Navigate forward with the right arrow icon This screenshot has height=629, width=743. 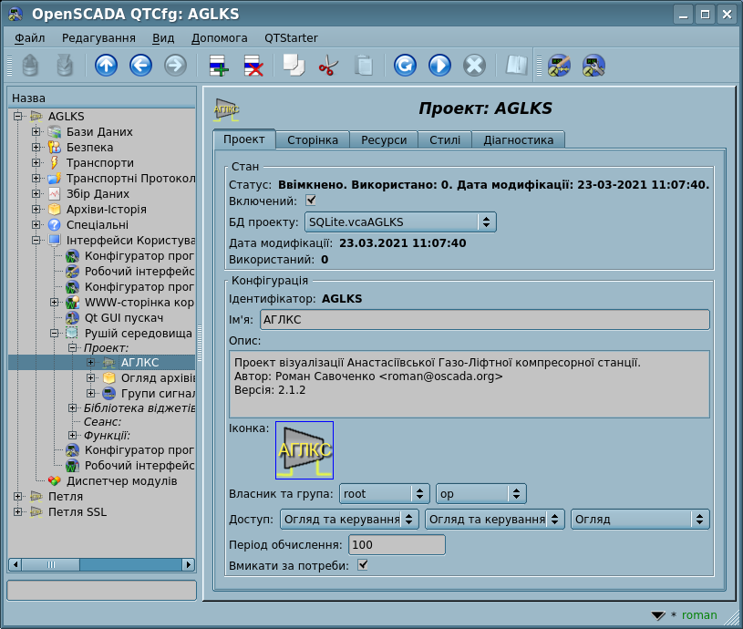175,66
